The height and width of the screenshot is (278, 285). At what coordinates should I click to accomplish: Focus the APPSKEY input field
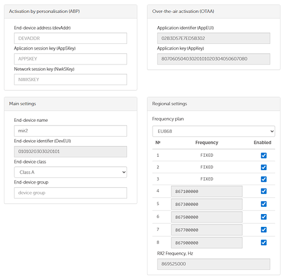click(71, 59)
